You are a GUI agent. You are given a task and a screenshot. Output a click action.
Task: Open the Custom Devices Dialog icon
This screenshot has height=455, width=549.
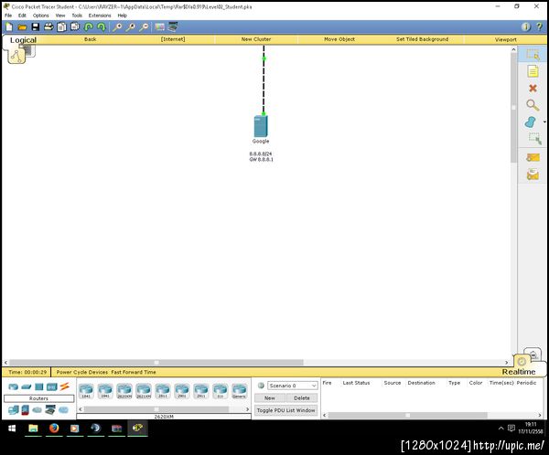click(x=173, y=26)
